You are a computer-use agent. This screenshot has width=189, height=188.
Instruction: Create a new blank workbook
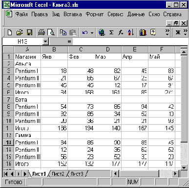pyautogui.click(x=10, y=32)
